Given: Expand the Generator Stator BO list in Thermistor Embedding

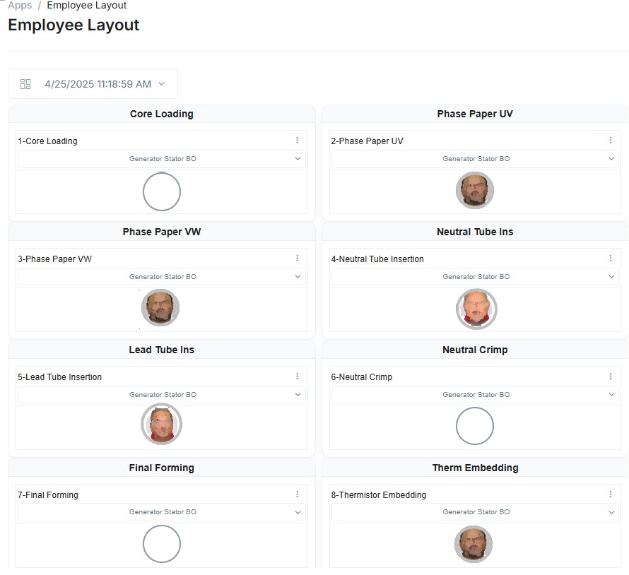Looking at the screenshot, I should (x=611, y=512).
